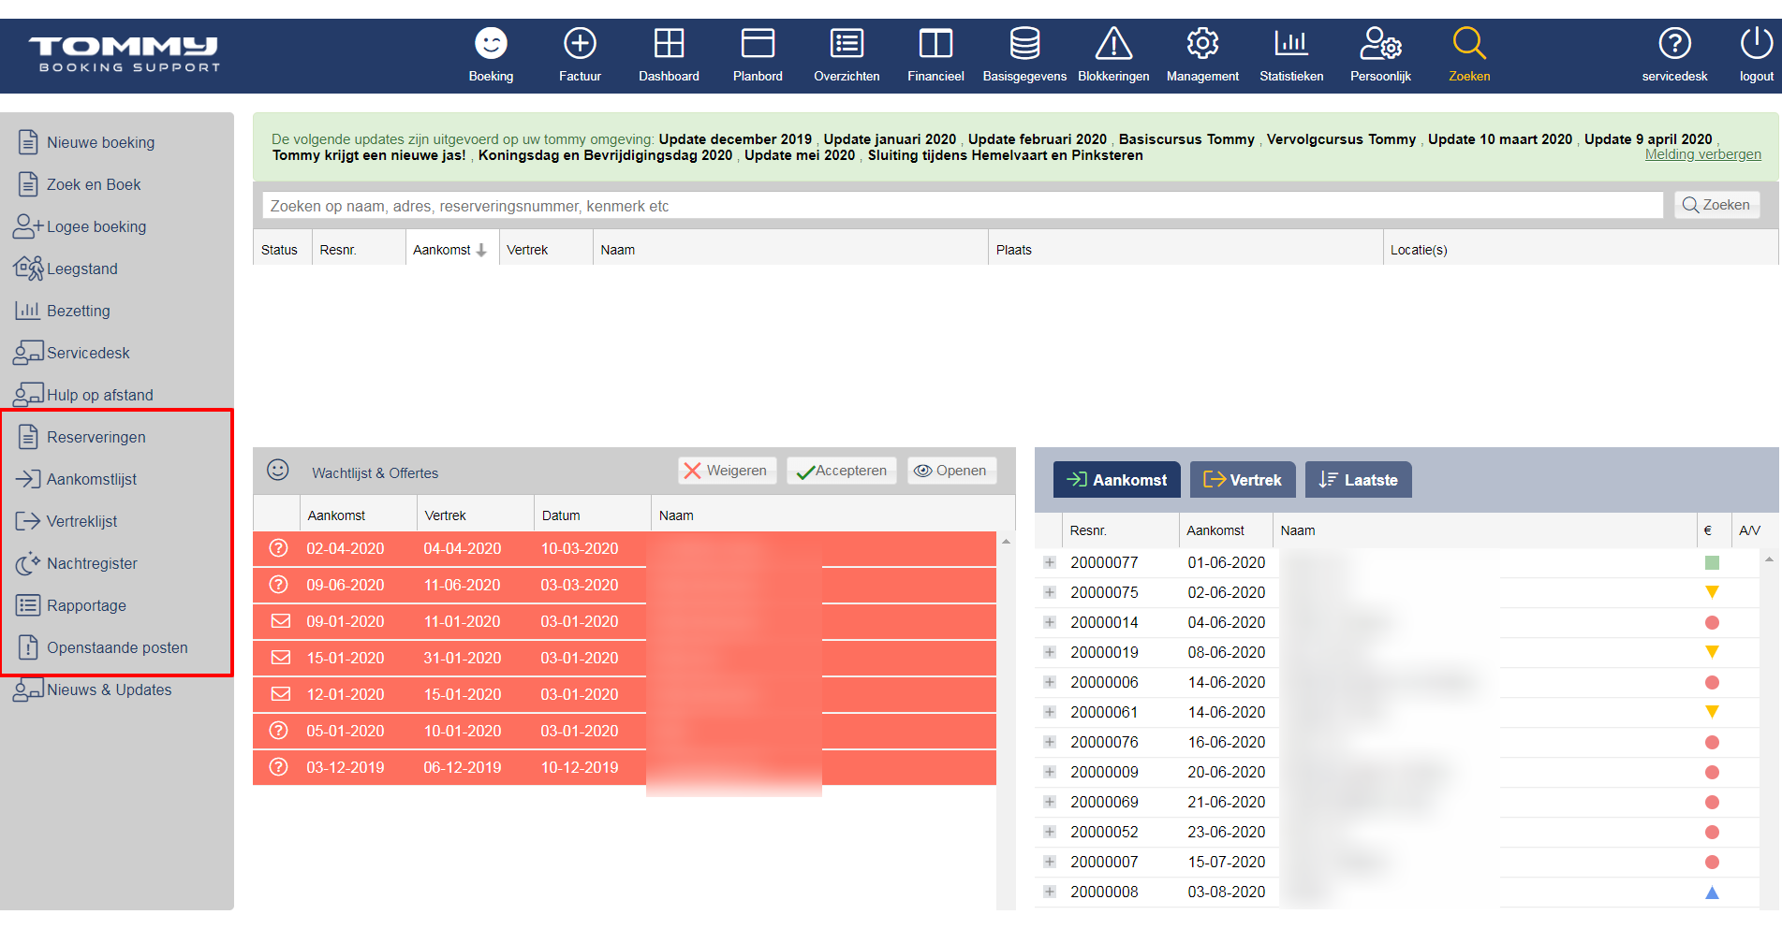The image size is (1782, 929).
Task: Click blue triangle status for 20000008
Action: pyautogui.click(x=1712, y=893)
